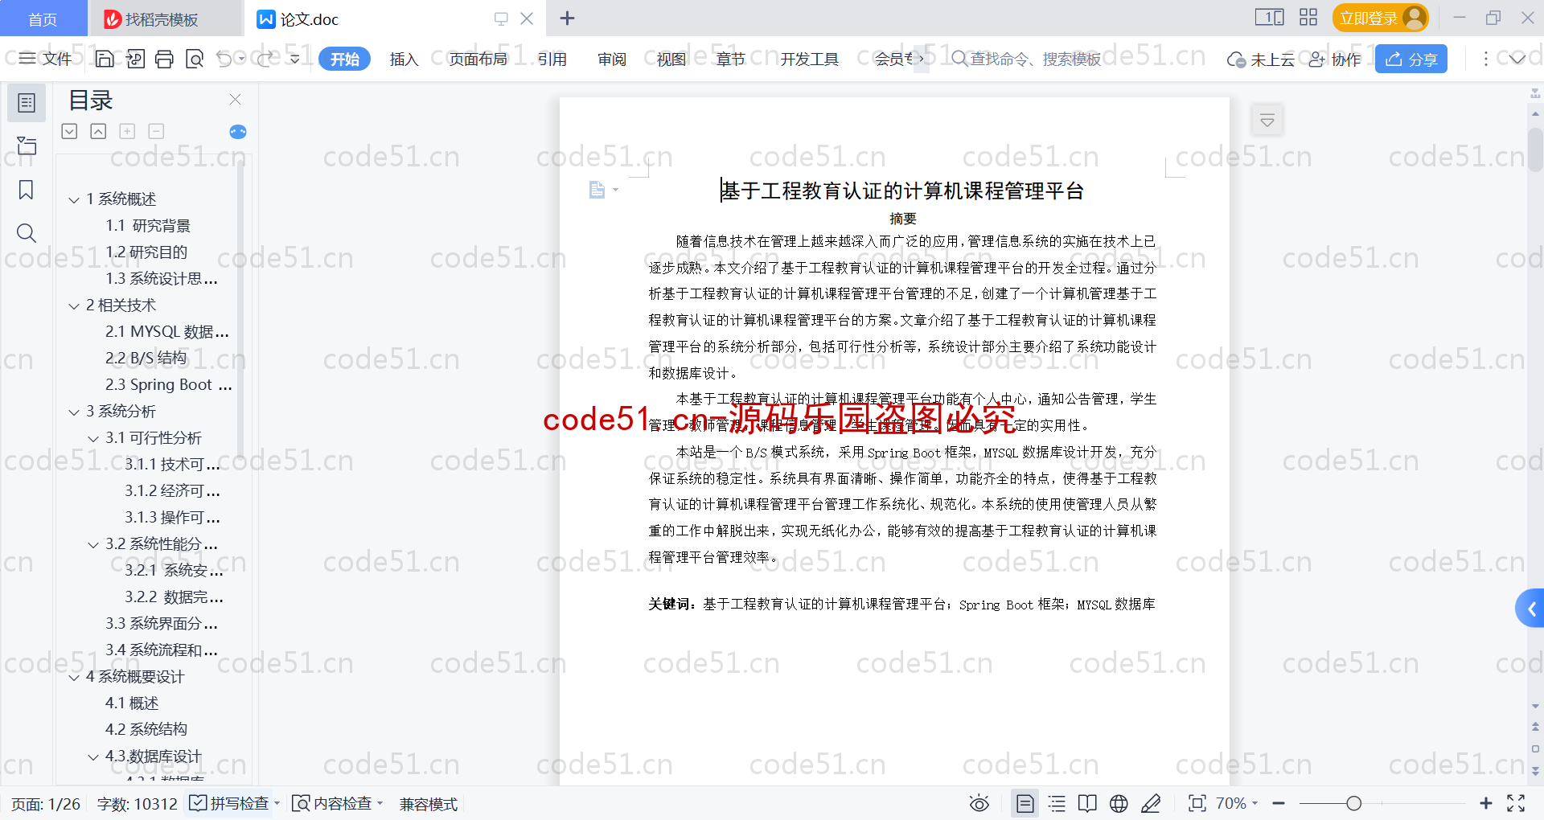Collapse the 4.3 数据库设计 outline subsection
Image resolution: width=1544 pixels, height=820 pixels.
point(93,756)
